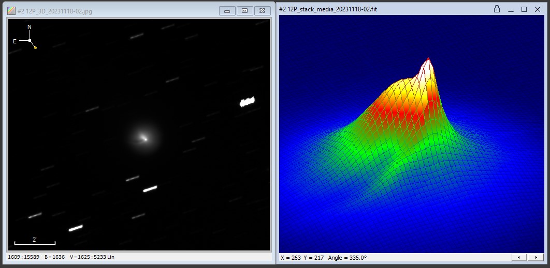
Task: Click the yellow dot on the compass indicator
Action: 35,48
